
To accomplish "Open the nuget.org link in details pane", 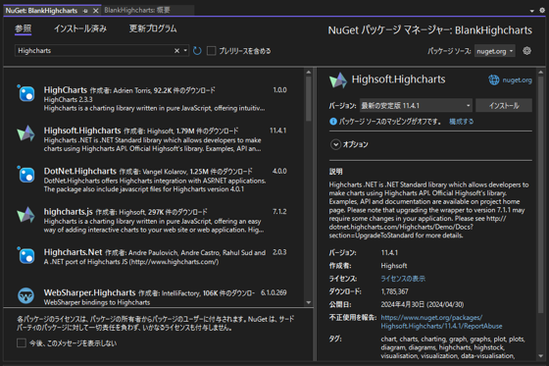I will [x=518, y=79].
